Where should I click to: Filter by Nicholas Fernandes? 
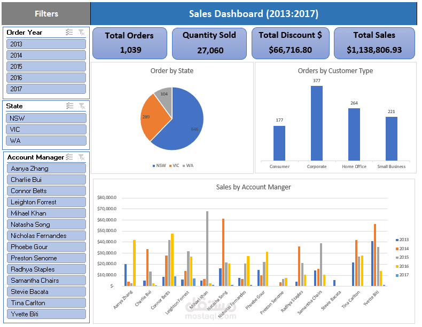tap(46, 236)
